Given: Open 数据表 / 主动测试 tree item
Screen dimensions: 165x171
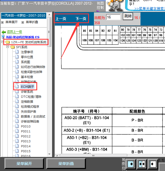Looking at the screenshot, I should pyautogui.click(x=33, y=116).
